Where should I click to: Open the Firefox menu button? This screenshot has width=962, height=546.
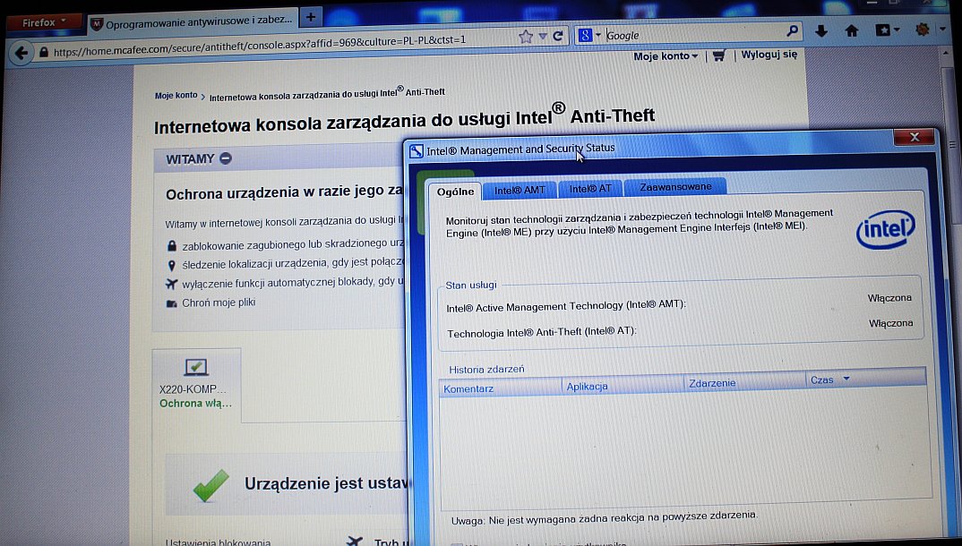pyautogui.click(x=43, y=22)
